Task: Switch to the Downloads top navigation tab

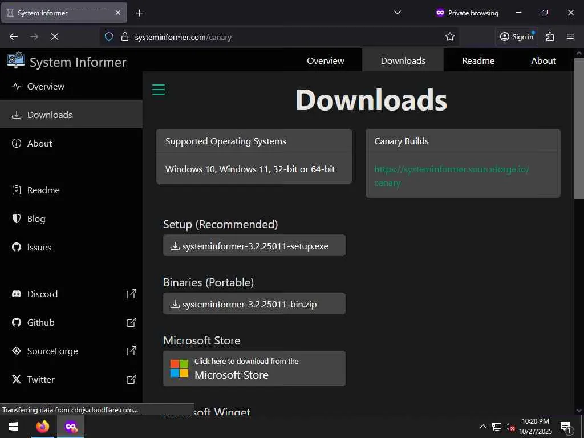Action: tap(403, 60)
